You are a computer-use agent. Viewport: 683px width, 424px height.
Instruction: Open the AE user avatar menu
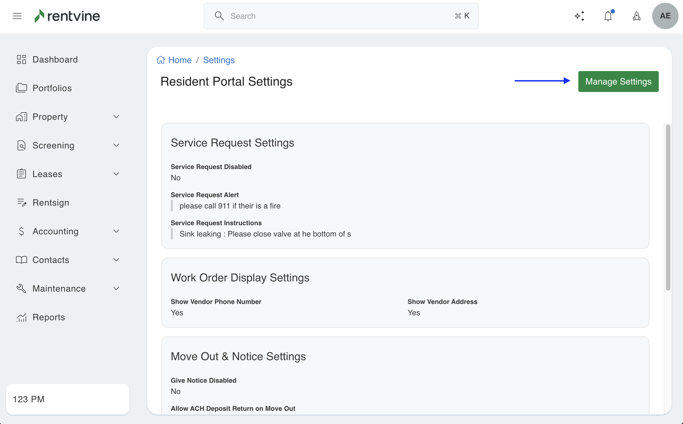tap(665, 16)
